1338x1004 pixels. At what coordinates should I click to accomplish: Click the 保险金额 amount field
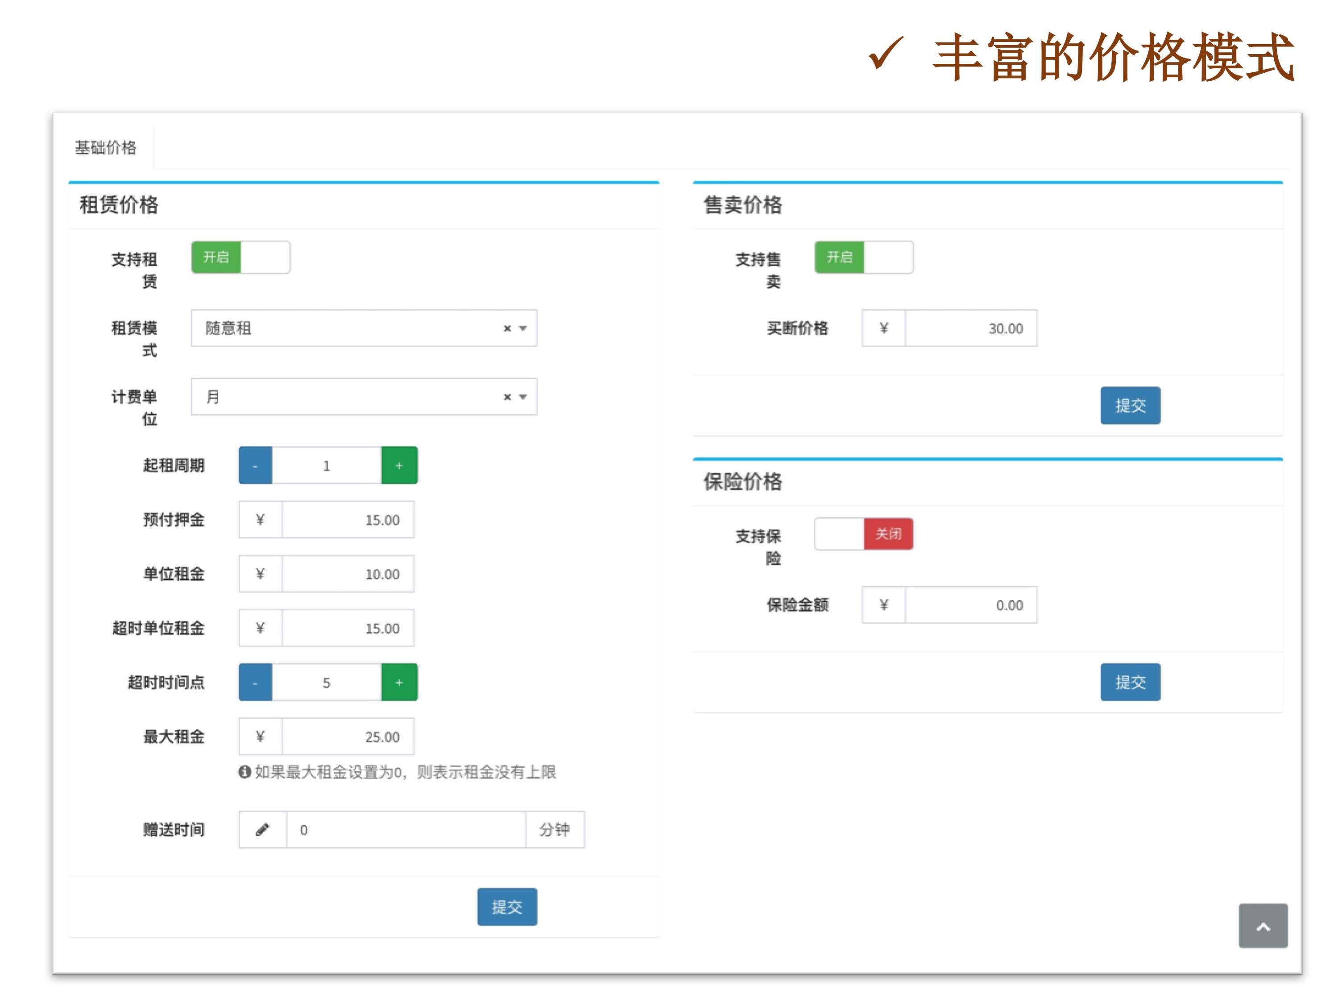tap(971, 604)
